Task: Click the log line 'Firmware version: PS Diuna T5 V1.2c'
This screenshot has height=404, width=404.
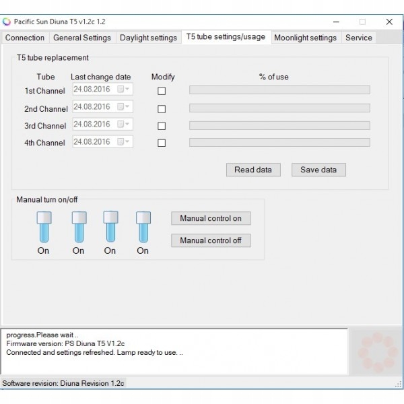Action: [65, 343]
